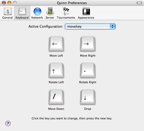This screenshot has height=131, width=144.
Task: Click the 'Rotate Right' caption text
Action: tap(88, 82)
